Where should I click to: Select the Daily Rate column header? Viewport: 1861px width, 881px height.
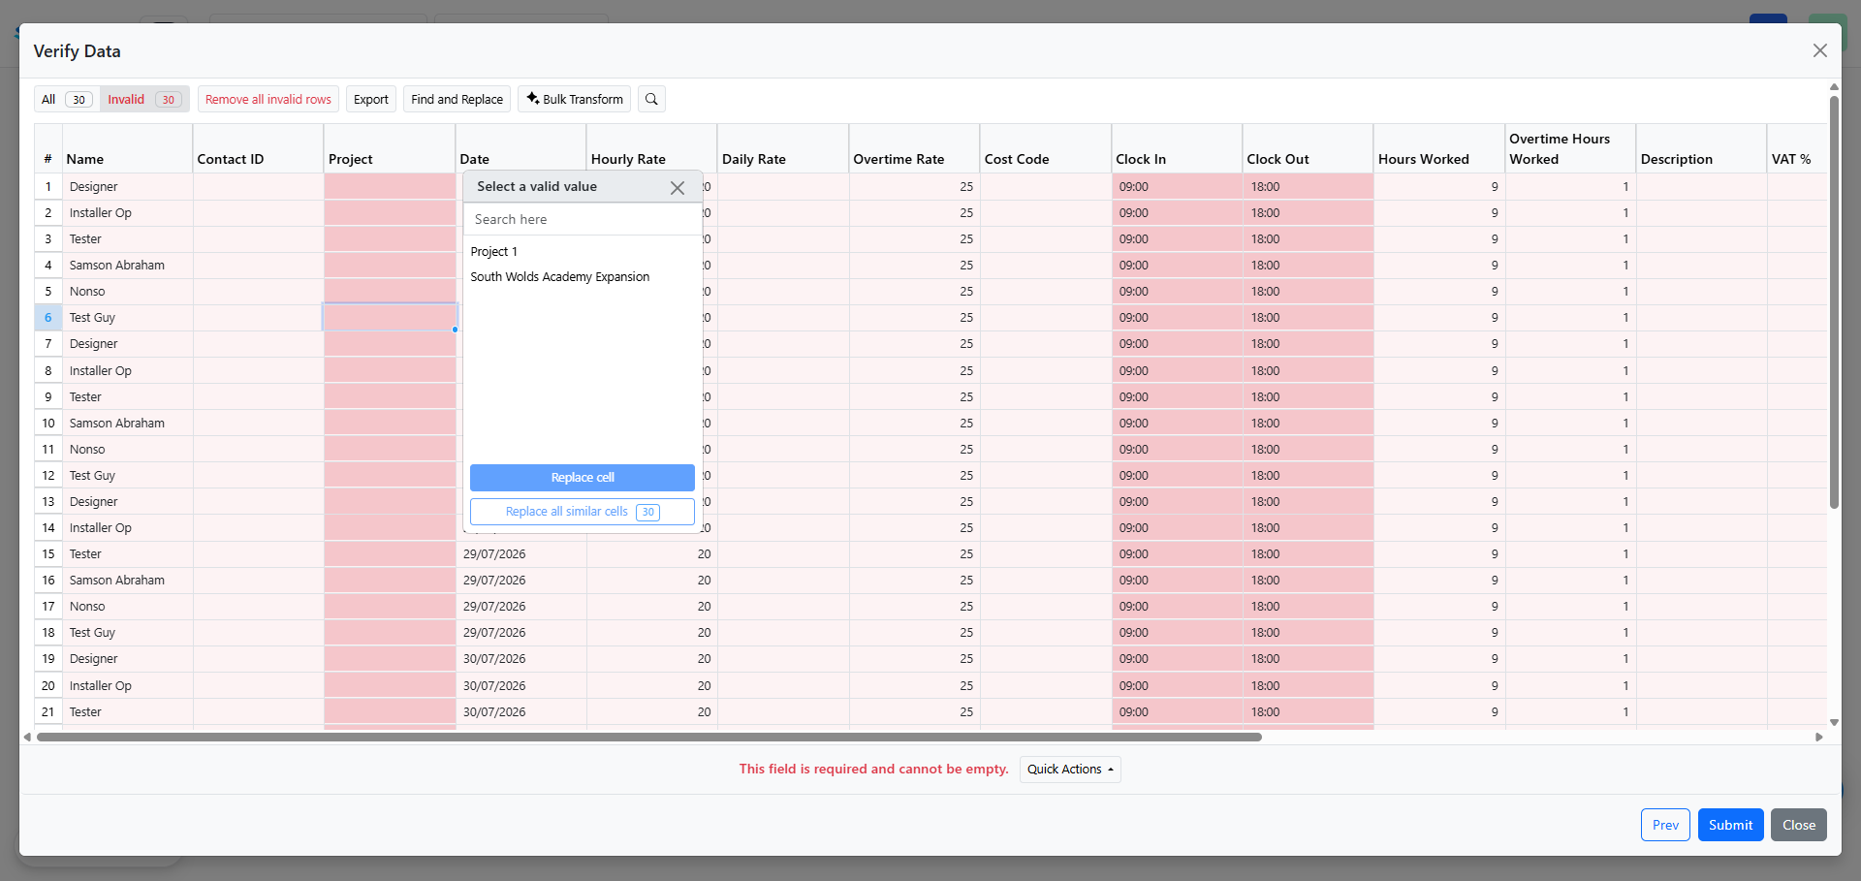click(x=783, y=149)
